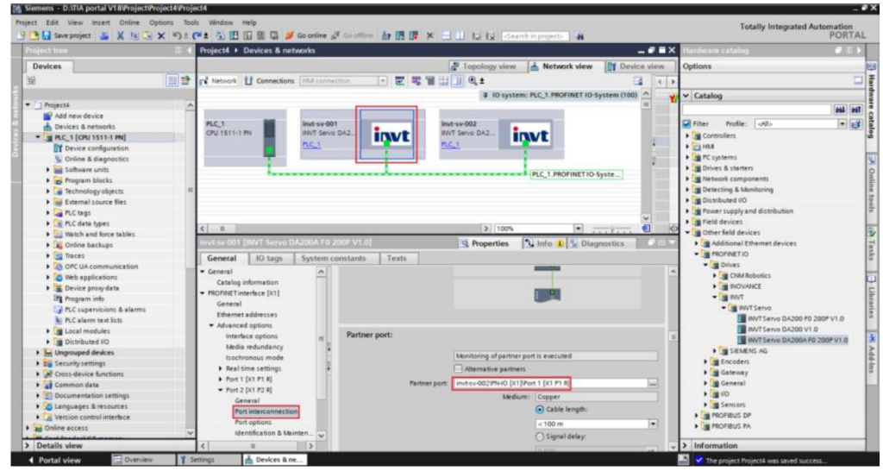Click the tree view icon in Devices toolbar
Viewport: 883px width, 471px height.
pos(172,81)
